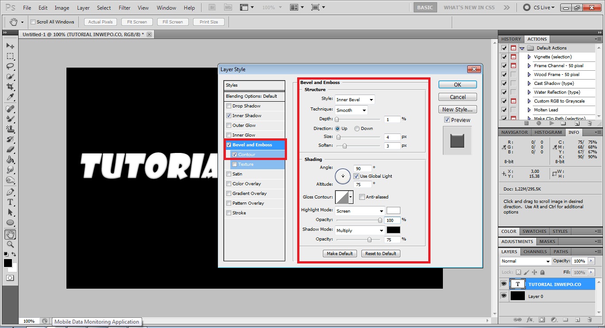Select the Down direction radio button

click(x=357, y=129)
